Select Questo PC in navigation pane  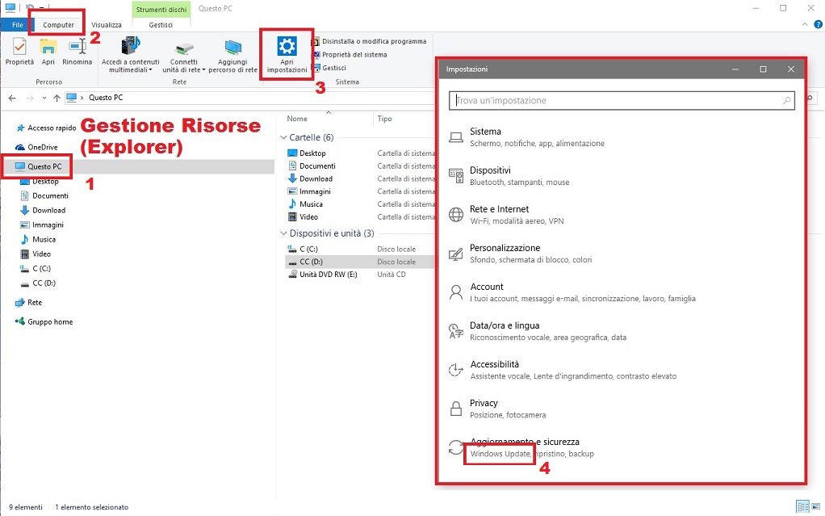click(39, 166)
